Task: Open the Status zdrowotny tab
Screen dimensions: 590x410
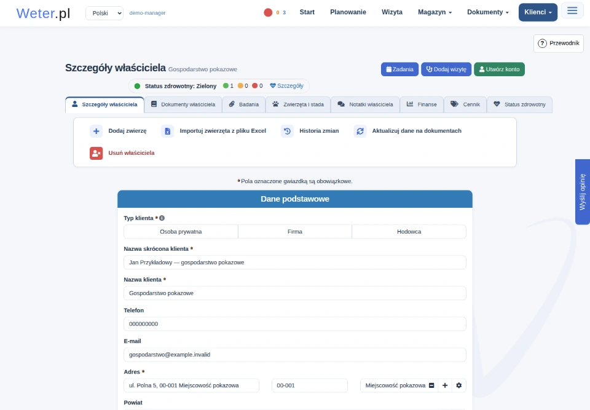Action: click(x=520, y=104)
